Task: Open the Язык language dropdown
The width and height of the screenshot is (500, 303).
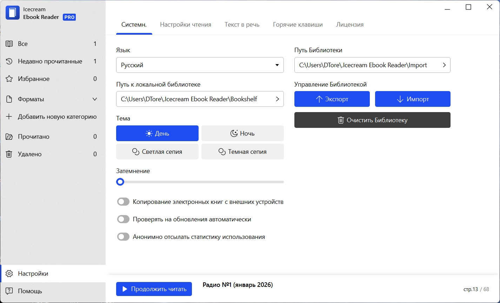Action: (x=200, y=65)
